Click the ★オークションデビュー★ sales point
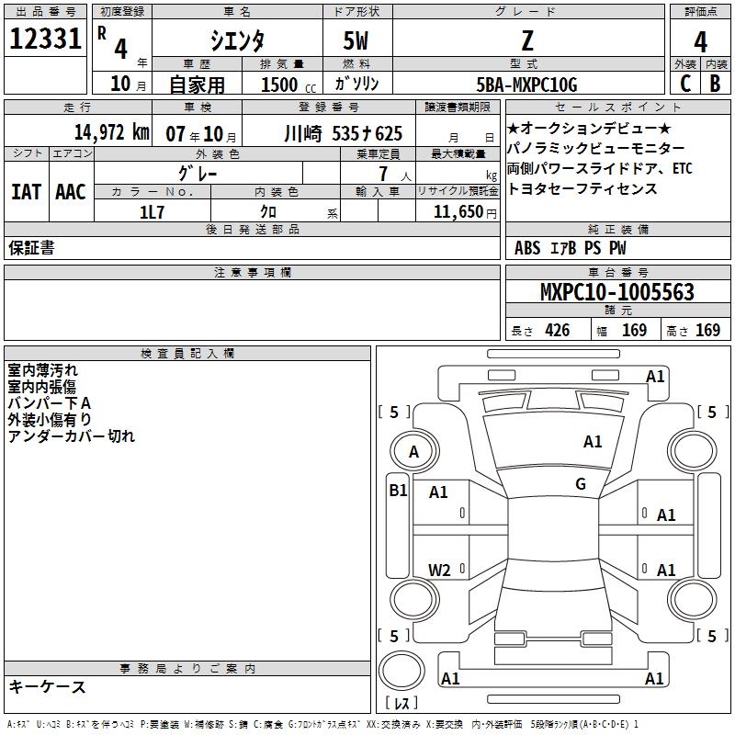 [x=589, y=128]
